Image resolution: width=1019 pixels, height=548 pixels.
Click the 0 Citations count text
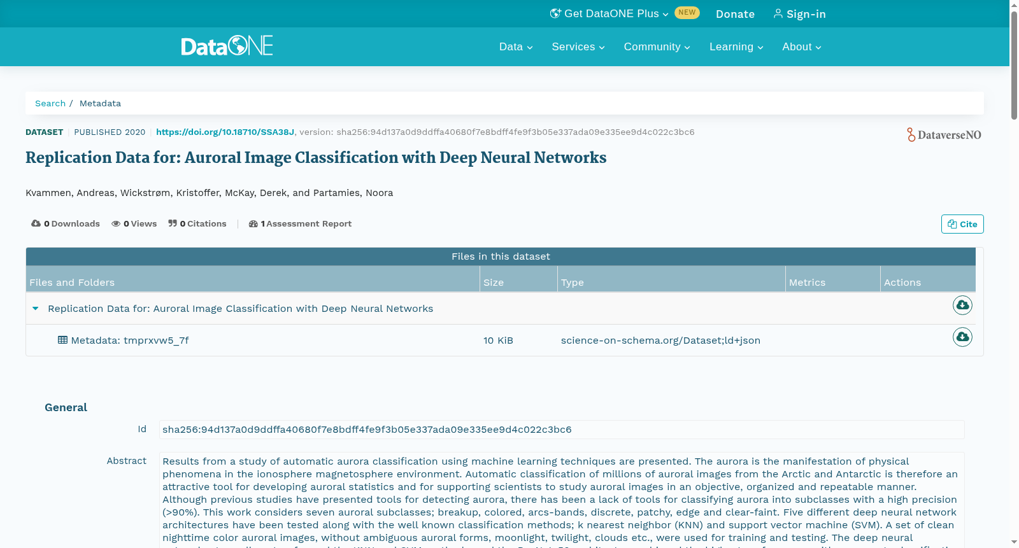pos(203,223)
